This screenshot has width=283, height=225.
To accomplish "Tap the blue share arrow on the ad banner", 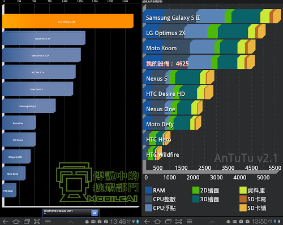I will 95,213.
